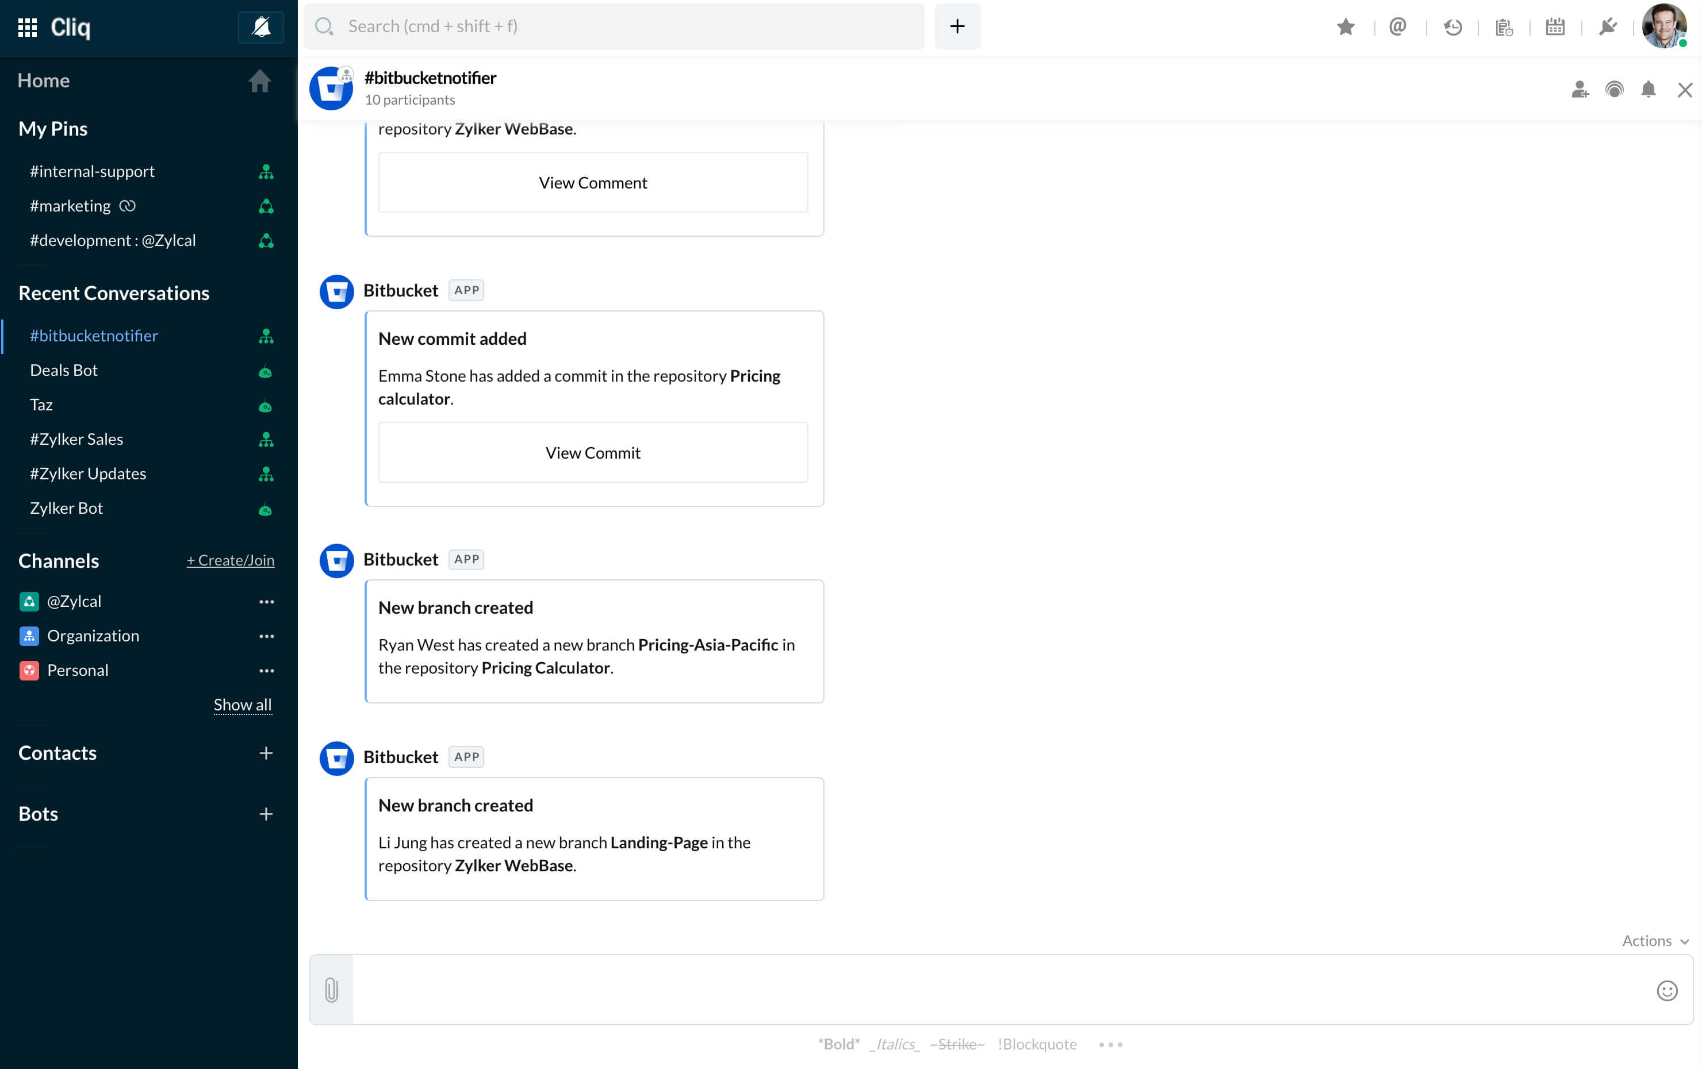
Task: Open the history clock icon
Action: (1452, 27)
